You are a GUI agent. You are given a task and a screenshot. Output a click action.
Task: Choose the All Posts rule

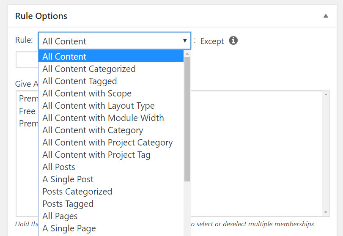111,167
